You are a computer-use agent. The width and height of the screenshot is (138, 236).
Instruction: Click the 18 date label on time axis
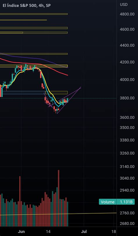114,232
